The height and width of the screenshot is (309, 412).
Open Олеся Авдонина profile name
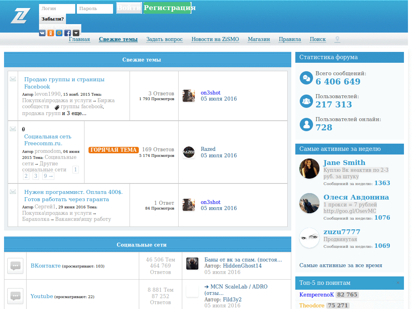[x=356, y=197]
